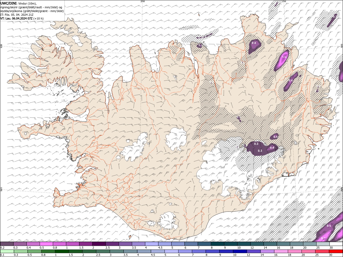Select the '(+10 h)' forecast offset text
This screenshot has width=343, height=257.
(39, 18)
